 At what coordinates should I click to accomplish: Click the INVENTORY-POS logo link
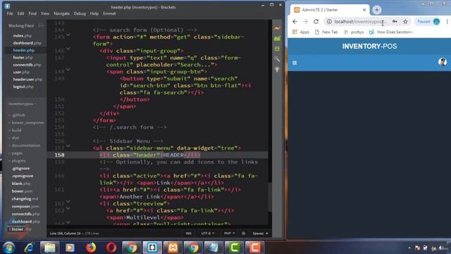tap(369, 46)
